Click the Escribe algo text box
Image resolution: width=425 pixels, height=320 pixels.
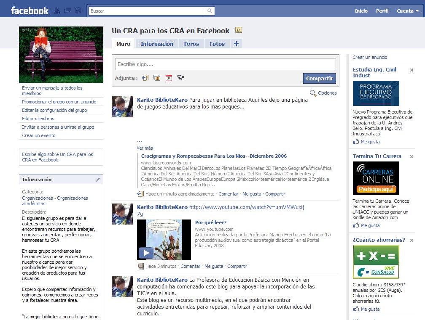(226, 64)
